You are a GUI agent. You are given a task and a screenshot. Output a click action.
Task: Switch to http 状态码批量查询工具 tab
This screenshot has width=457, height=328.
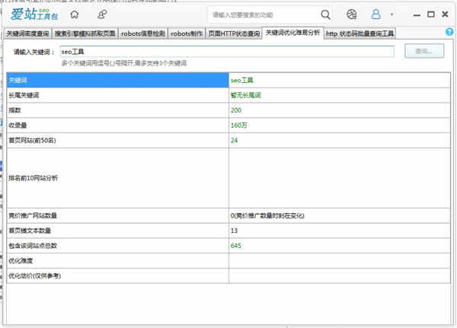(x=360, y=33)
